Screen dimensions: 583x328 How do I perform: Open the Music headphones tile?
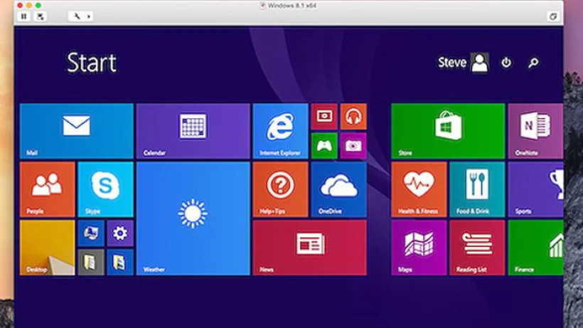pyautogui.click(x=353, y=117)
